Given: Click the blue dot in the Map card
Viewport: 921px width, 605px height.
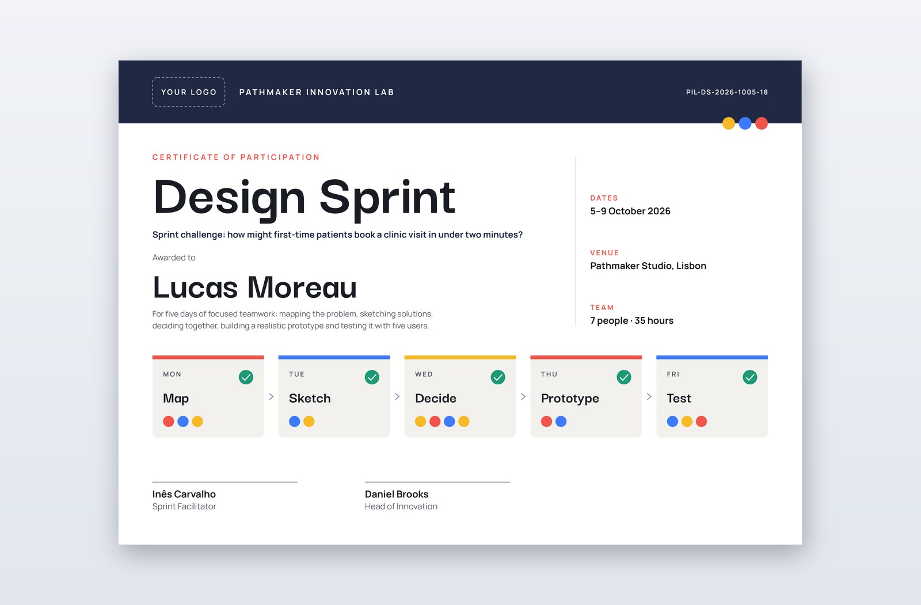Looking at the screenshot, I should tap(183, 422).
